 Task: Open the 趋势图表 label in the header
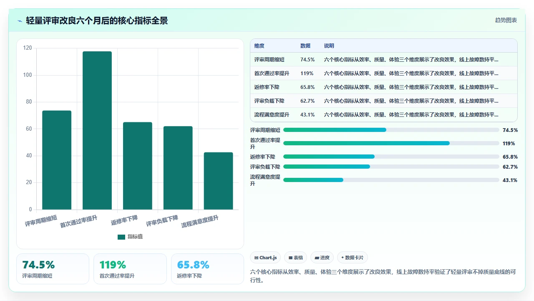[506, 20]
